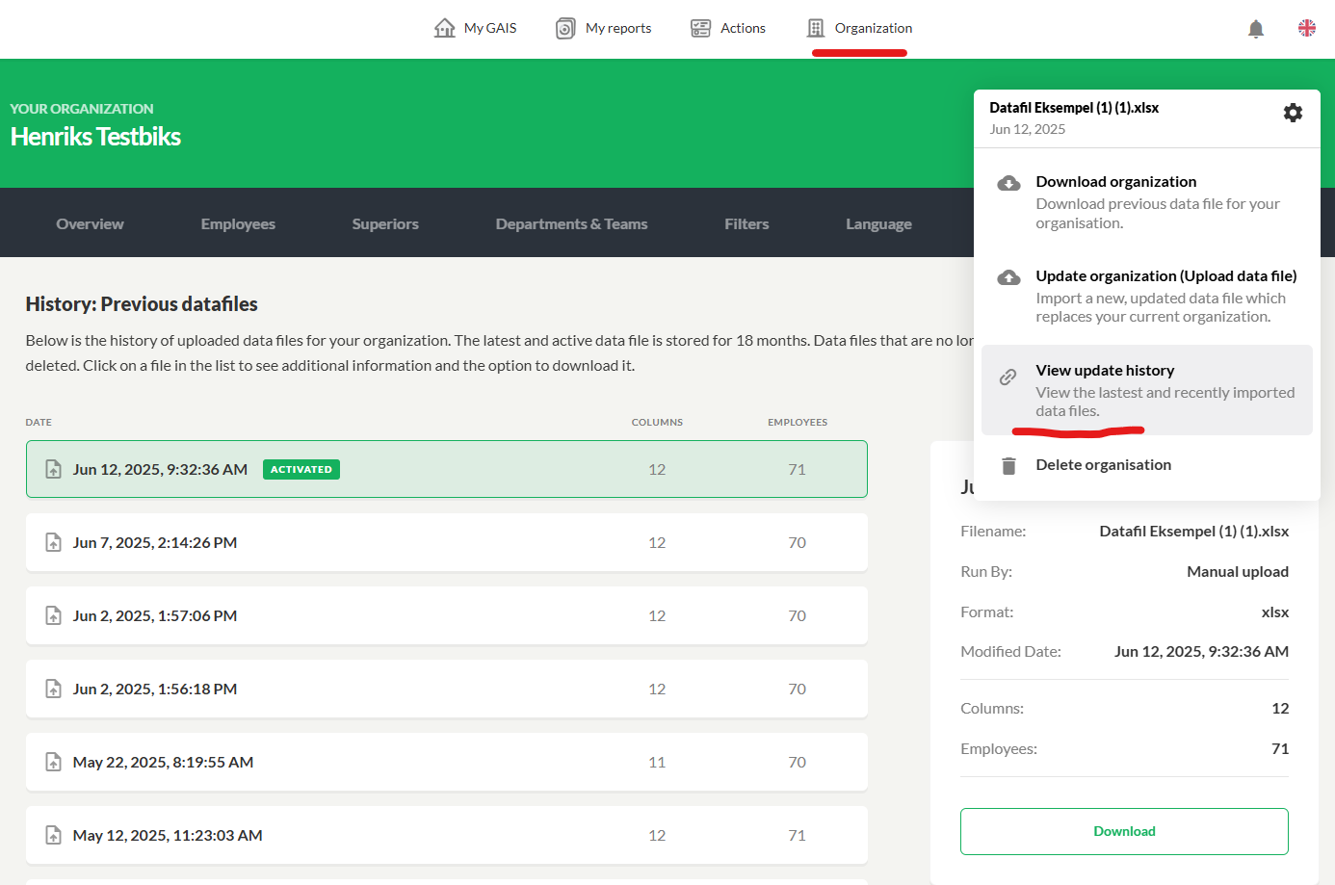Click the Datafil Eksempel (1) (1).xlsx panel title
Screen dimensions: 1335x885
point(1074,108)
